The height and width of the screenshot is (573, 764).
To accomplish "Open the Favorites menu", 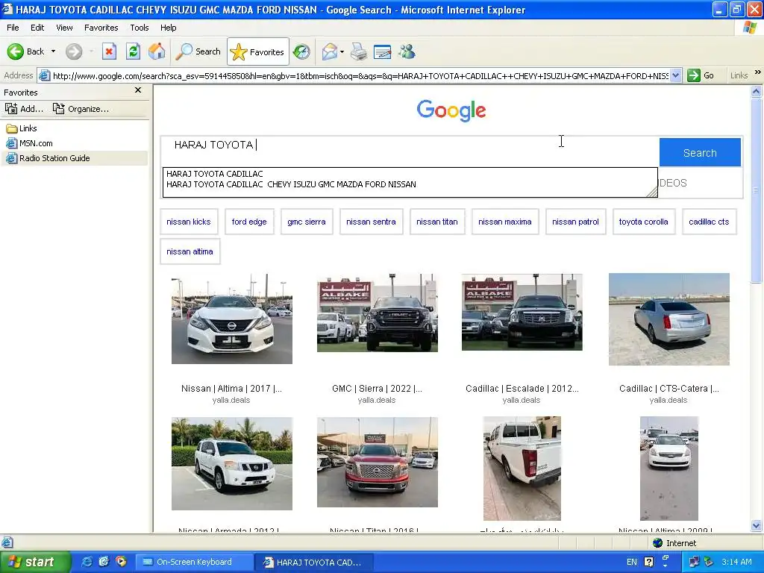I will (101, 28).
